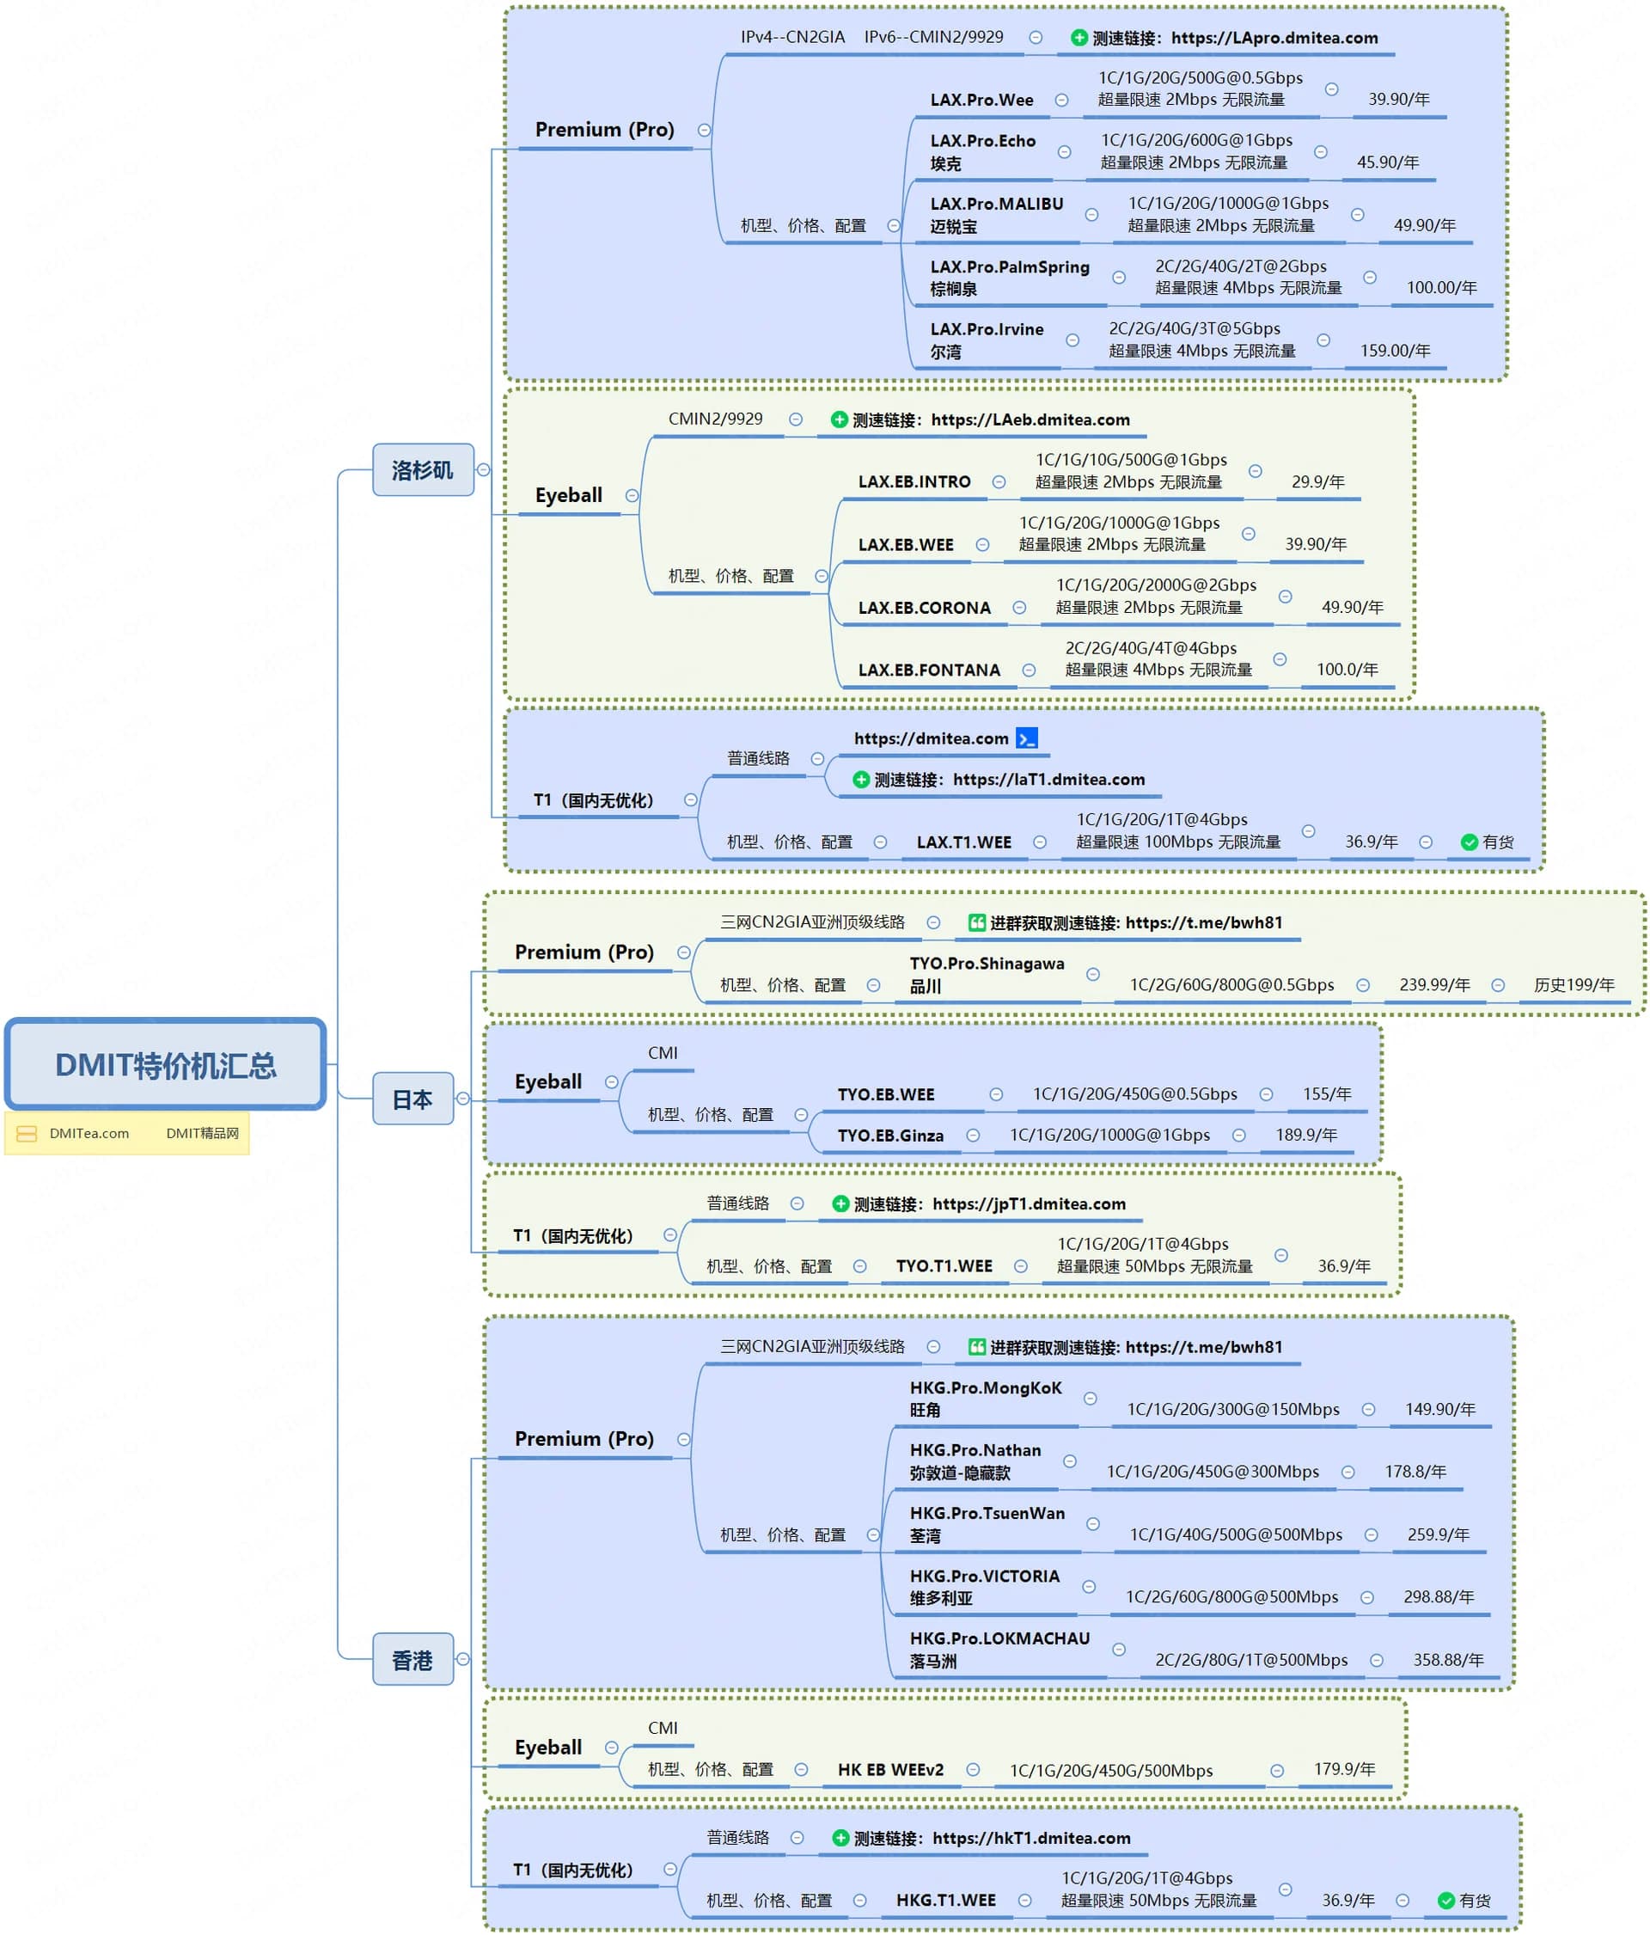Click green checkmark icon on HKG.T1.WEE row
The image size is (1650, 1935).
1446,1901
